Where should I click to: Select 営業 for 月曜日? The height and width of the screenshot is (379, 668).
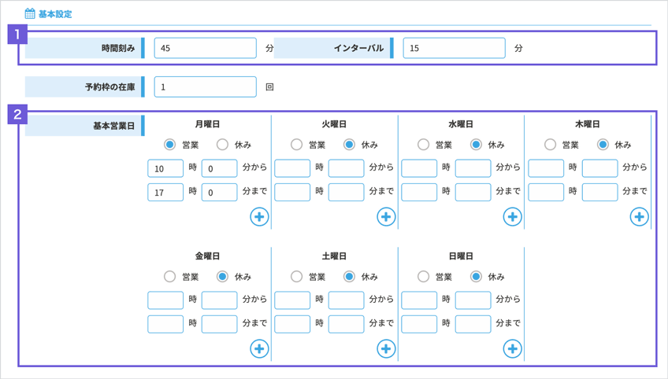tap(169, 145)
